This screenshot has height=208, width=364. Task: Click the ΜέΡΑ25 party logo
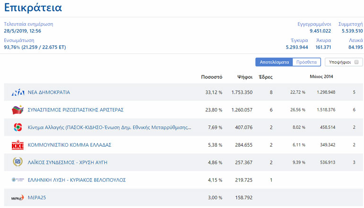(x=17, y=198)
